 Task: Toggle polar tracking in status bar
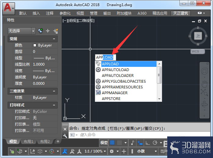coord(155,143)
